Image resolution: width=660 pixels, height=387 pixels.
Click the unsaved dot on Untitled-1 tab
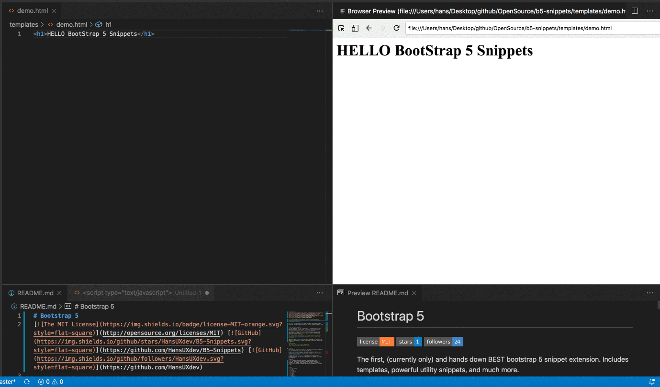pos(207,293)
